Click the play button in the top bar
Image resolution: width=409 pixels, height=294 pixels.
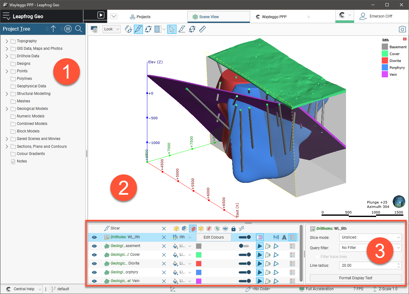[101, 15]
